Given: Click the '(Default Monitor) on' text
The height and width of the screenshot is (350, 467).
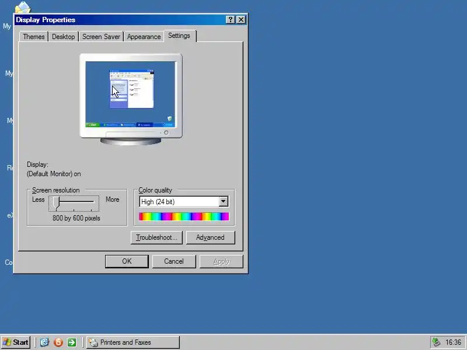Looking at the screenshot, I should [54, 174].
